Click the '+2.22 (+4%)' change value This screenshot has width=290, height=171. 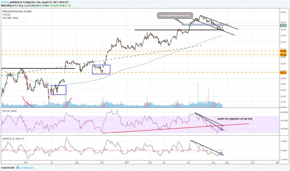pos(29,6)
